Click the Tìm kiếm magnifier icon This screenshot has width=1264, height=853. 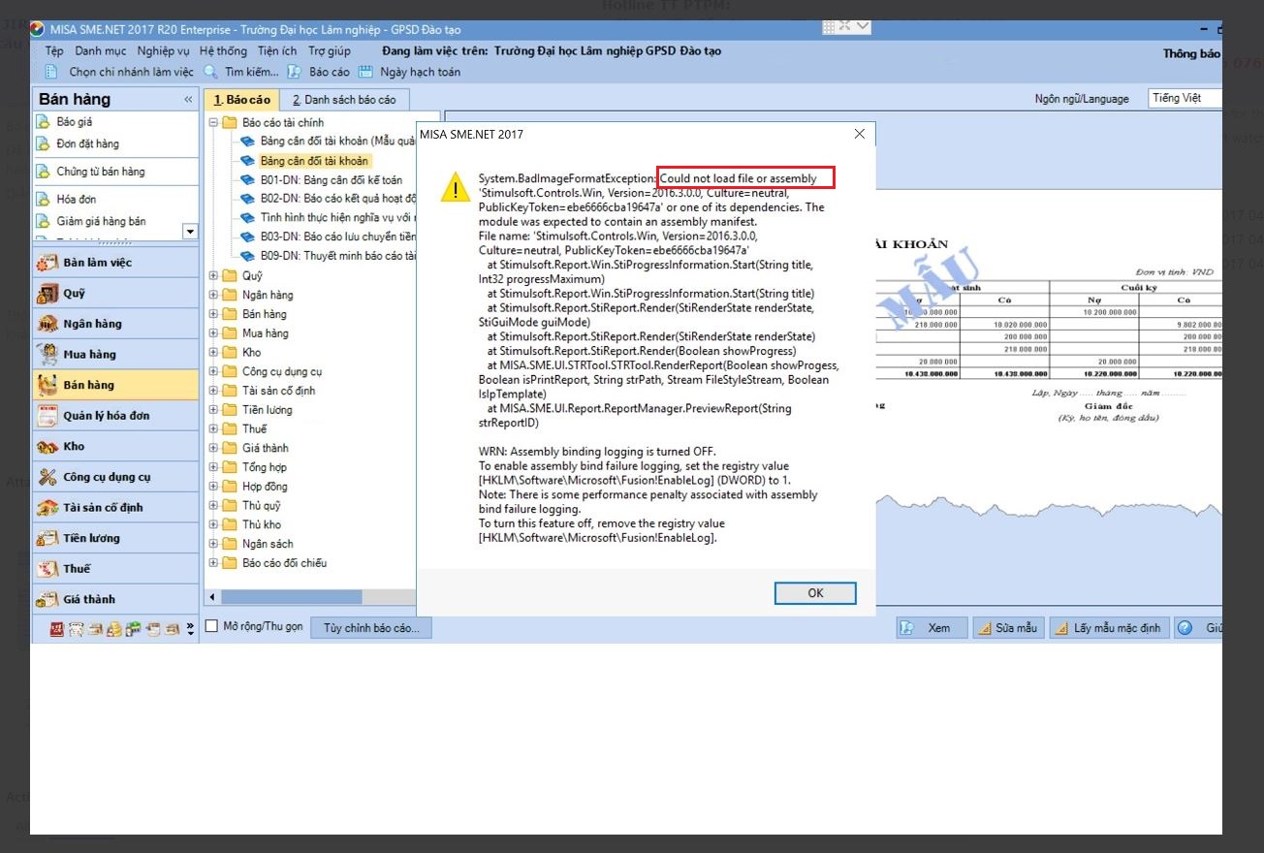[x=211, y=72]
